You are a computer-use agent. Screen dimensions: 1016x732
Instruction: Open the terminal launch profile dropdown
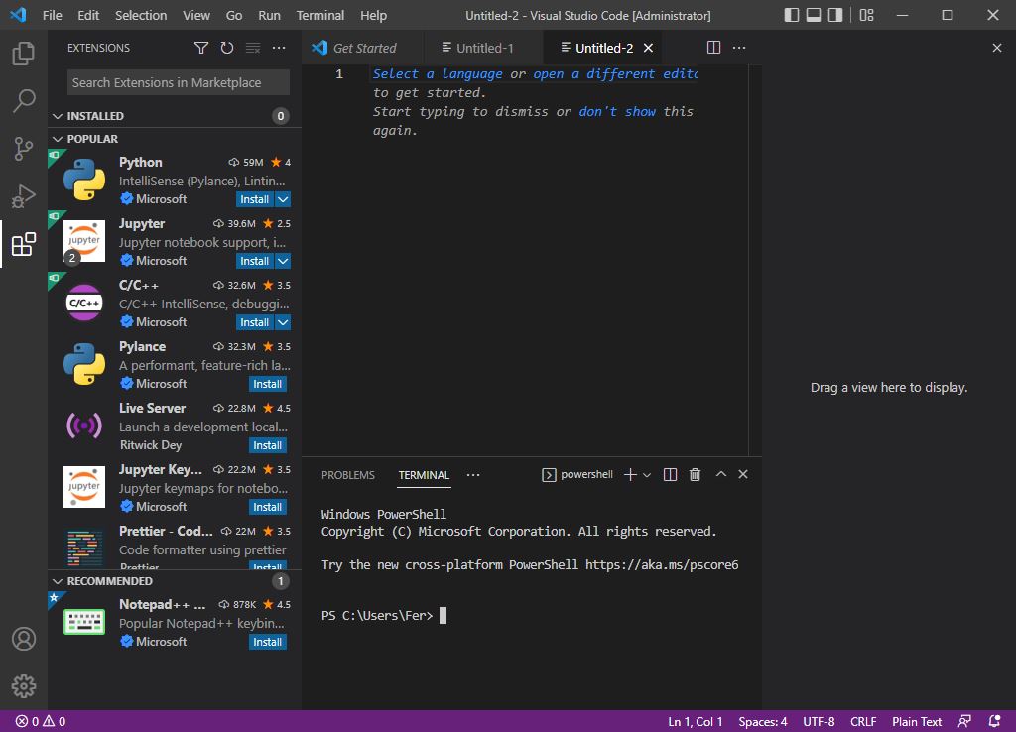[x=647, y=475]
